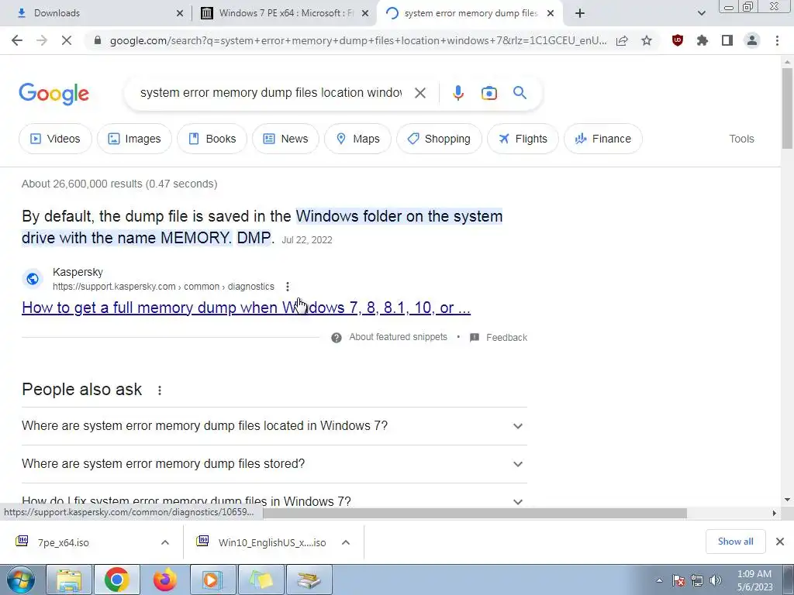
Task: Expand 'How do I fix' question
Action: pyautogui.click(x=274, y=501)
